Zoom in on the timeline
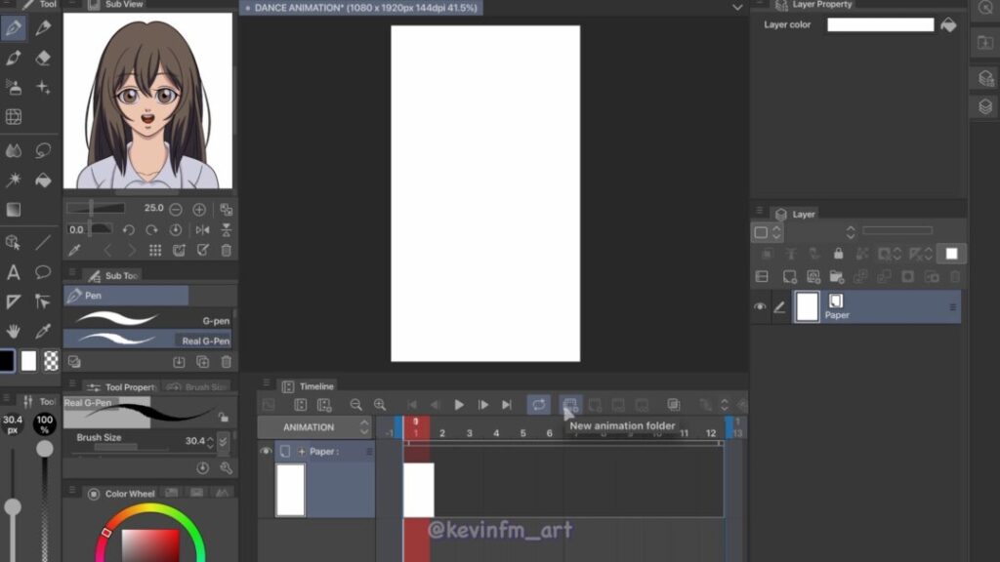The height and width of the screenshot is (562, 1000). point(380,405)
